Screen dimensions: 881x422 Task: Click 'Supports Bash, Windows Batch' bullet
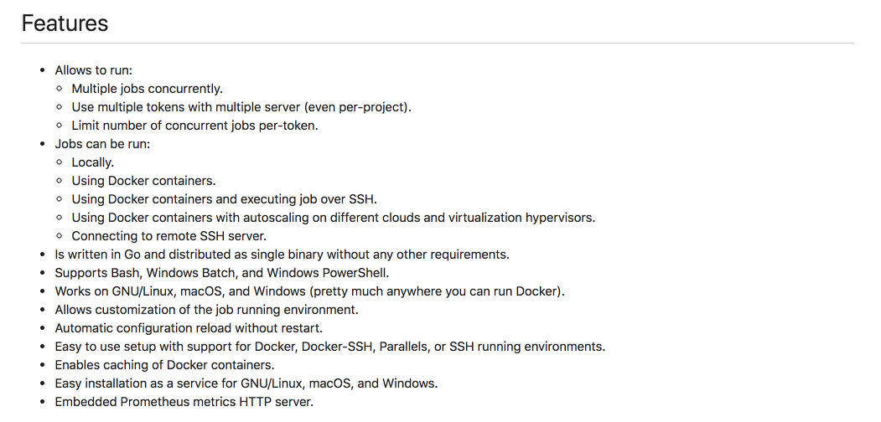point(222,273)
